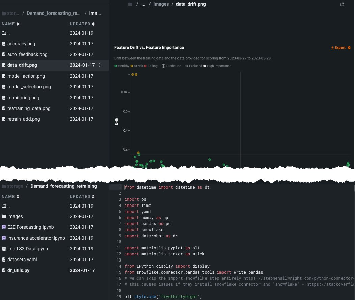355x300 pixels.
Task: Open data_drift.png in external view icon
Action: coord(342,4)
